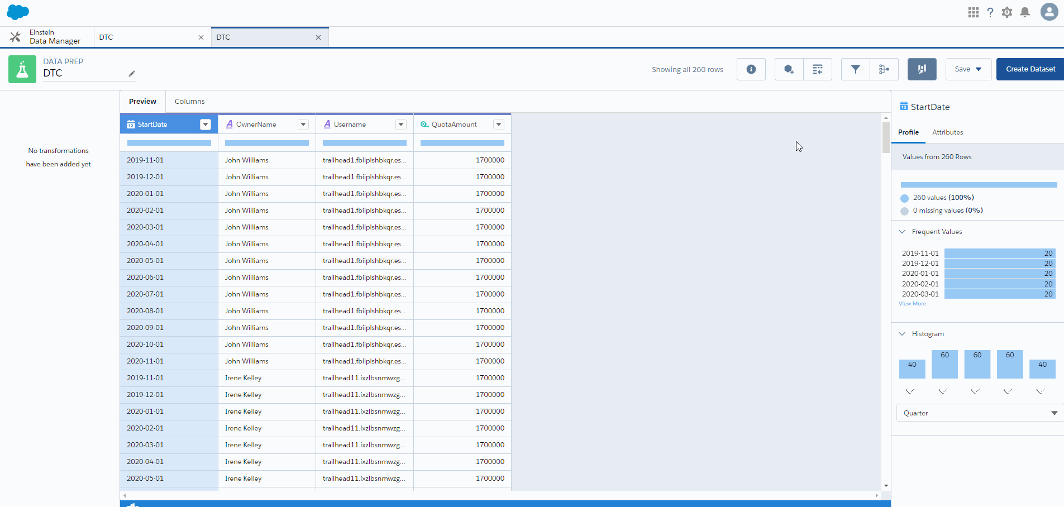Select the active second DTC tab
This screenshot has height=507, width=1064.
270,37
